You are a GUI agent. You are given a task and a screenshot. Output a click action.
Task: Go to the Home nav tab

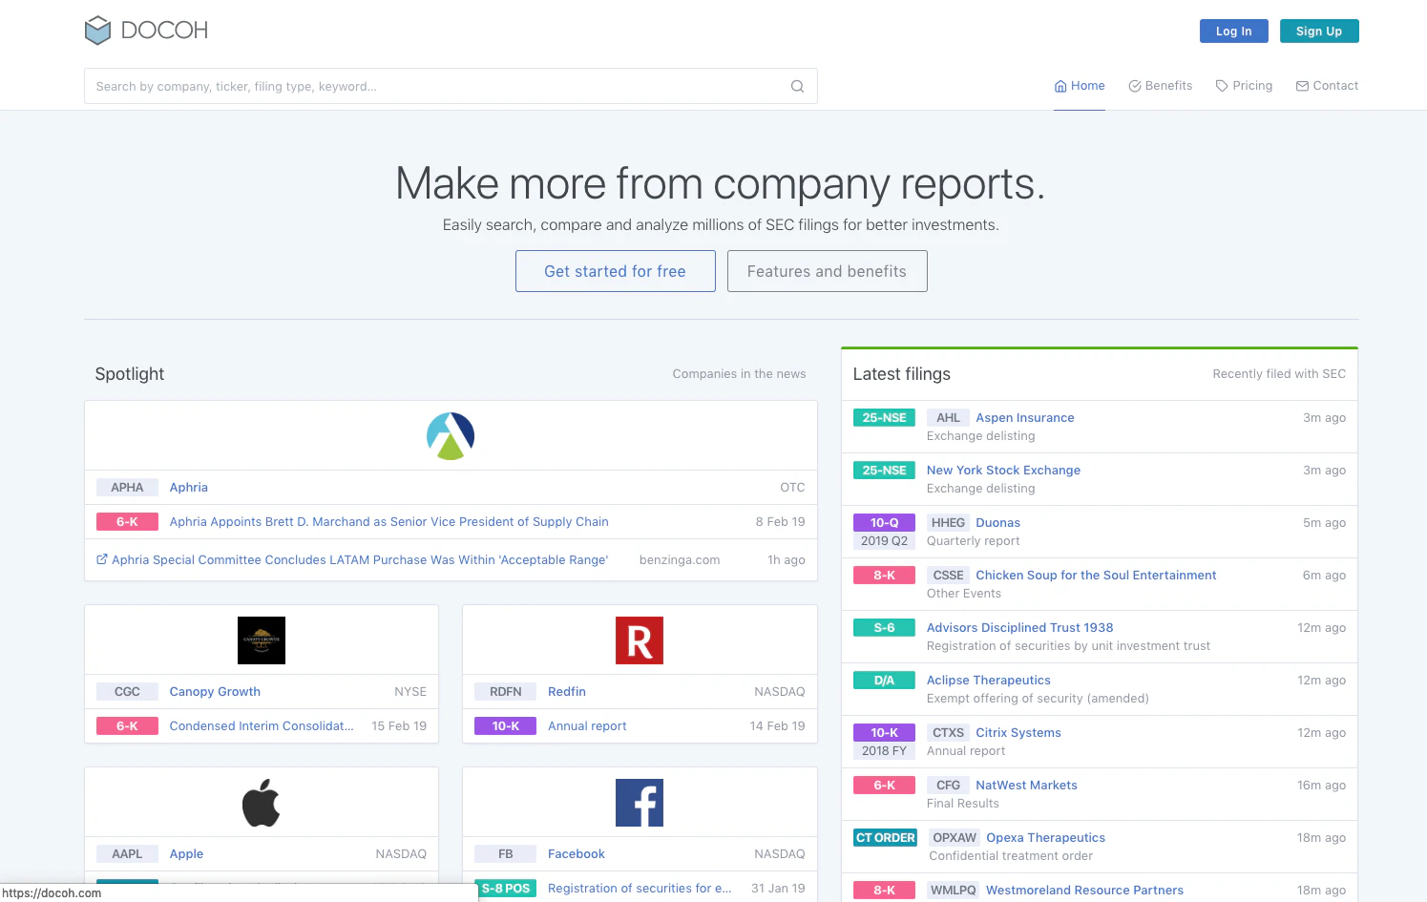(1080, 86)
